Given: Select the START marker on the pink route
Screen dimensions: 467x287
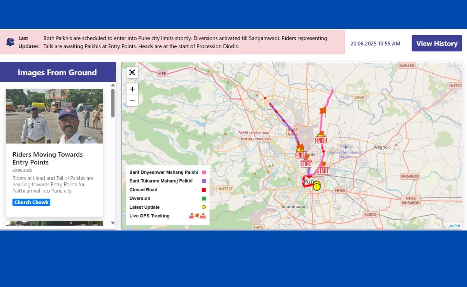Looking at the screenshot, I should click(x=323, y=170).
